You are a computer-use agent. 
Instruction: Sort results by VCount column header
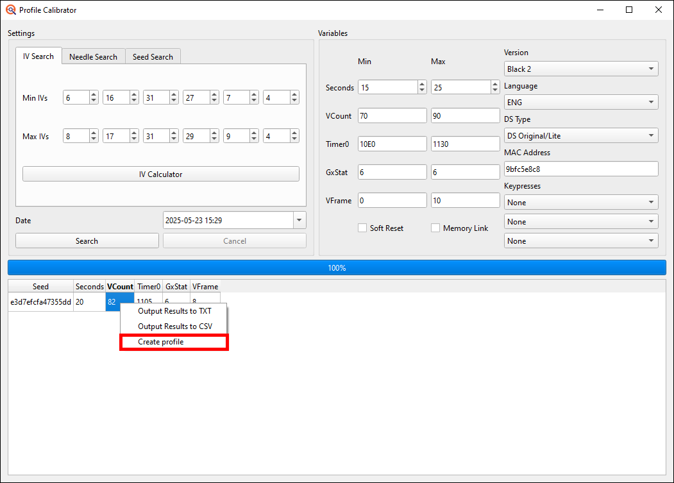(120, 287)
